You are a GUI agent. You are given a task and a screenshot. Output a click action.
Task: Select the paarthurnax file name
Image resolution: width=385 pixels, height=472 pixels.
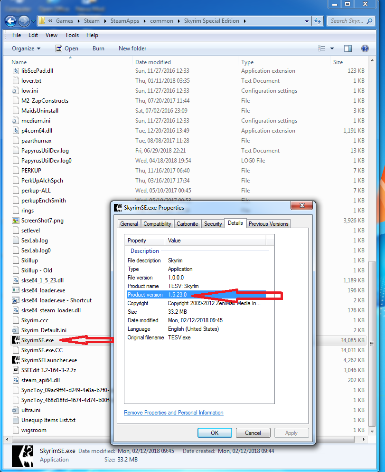point(37,141)
